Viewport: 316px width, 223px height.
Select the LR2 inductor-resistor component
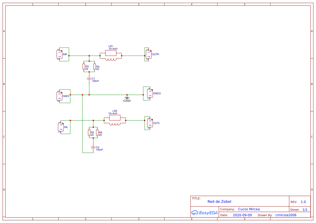(115, 121)
